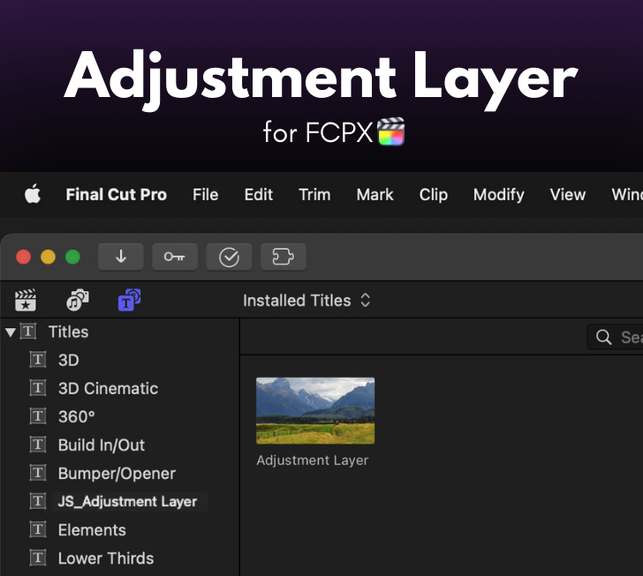Screen dimensions: 643x576
Task: Click the magnifying glass search icon
Action: point(603,337)
